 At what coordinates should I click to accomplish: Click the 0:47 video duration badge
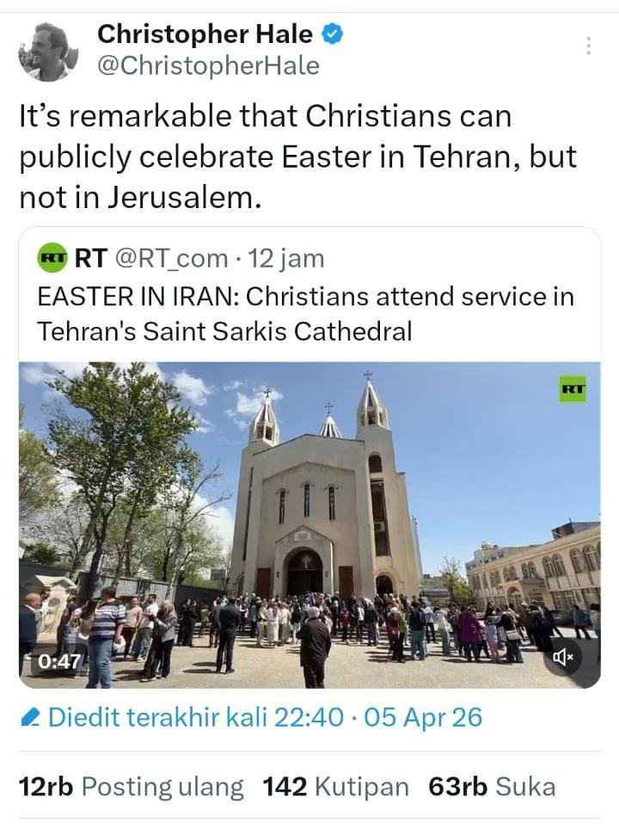(58, 661)
